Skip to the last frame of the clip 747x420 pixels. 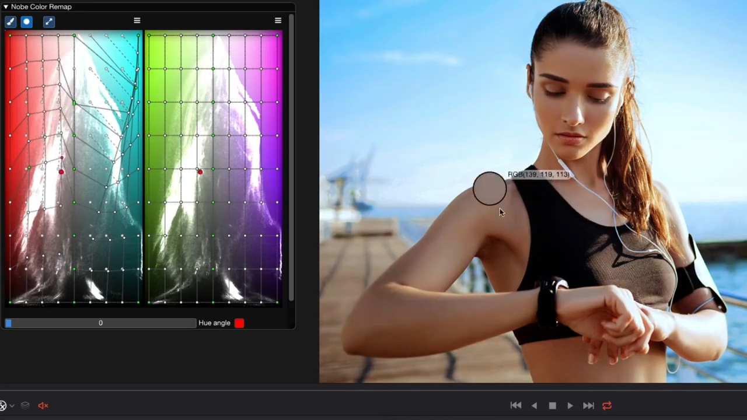[x=588, y=405]
